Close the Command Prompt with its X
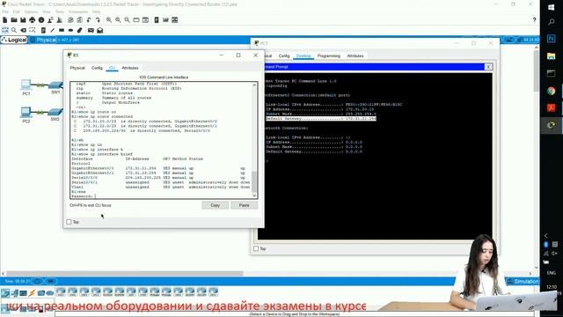Screen dimensions: 563x317 (x=488, y=67)
